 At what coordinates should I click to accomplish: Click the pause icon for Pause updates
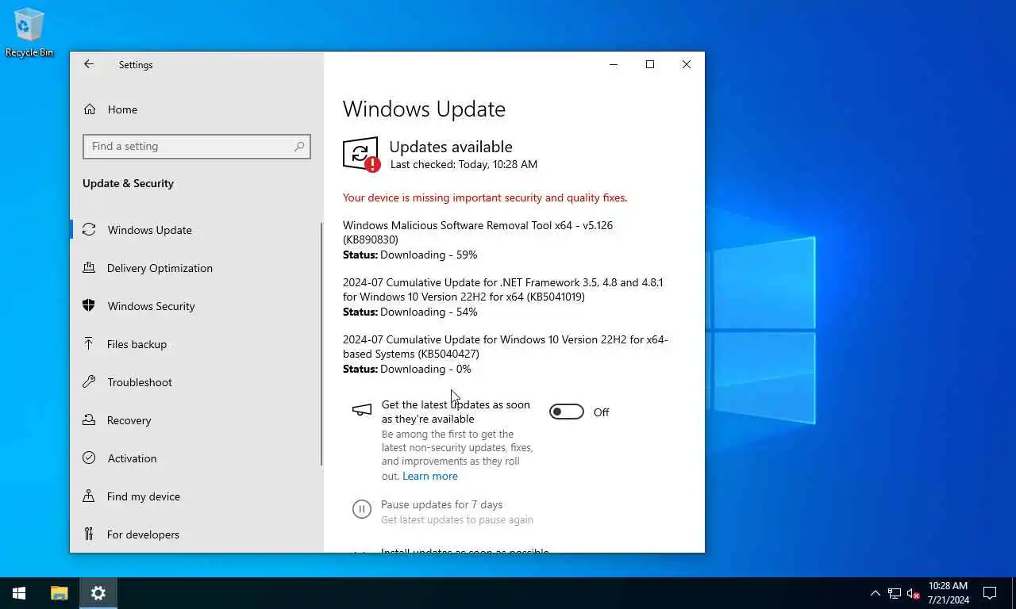[362, 510]
